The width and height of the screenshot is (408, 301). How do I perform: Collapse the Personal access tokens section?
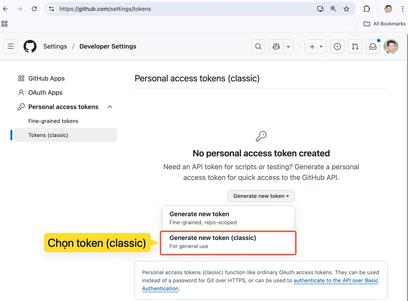(x=110, y=106)
